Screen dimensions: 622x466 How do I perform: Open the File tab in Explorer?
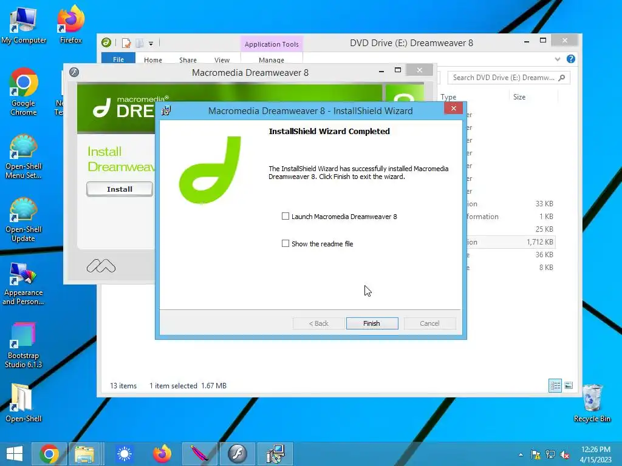[x=118, y=59]
